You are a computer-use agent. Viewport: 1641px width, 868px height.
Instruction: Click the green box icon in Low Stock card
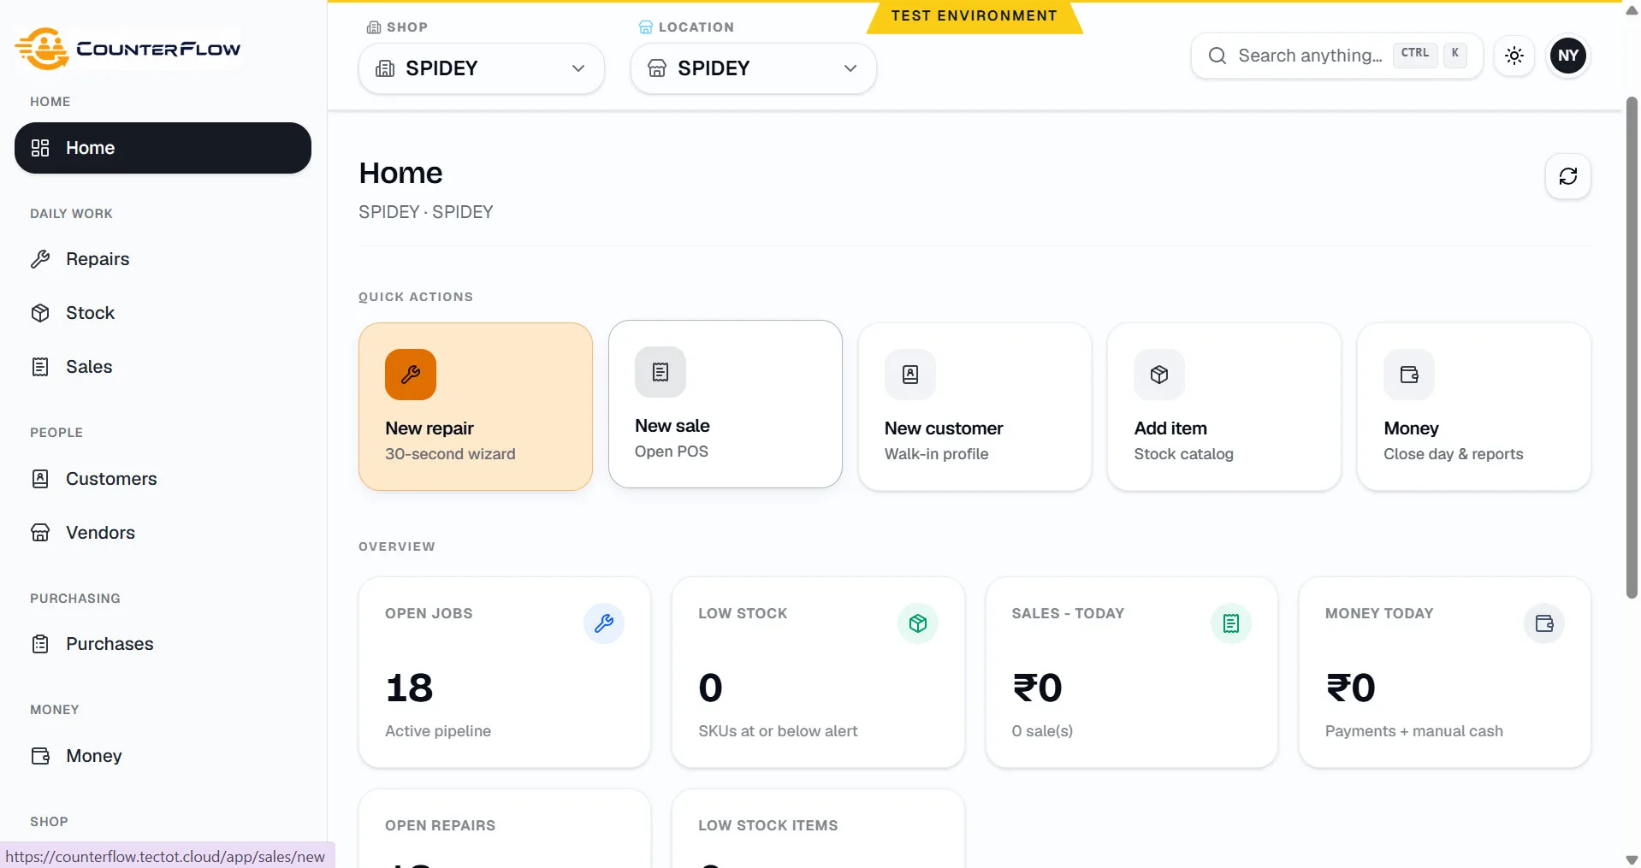coord(918,623)
